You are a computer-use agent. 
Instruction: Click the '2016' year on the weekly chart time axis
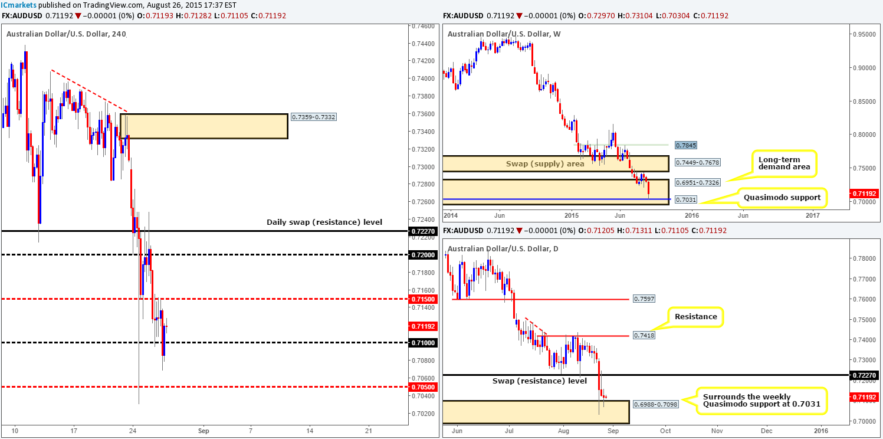(x=692, y=216)
